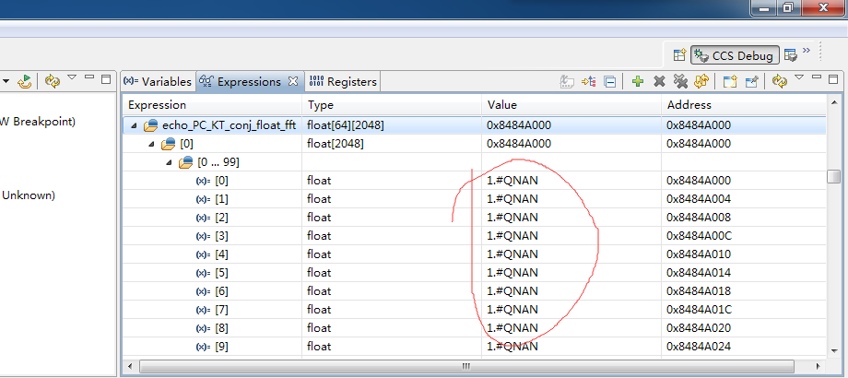Image resolution: width=848 pixels, height=378 pixels.
Task: Open Expressions view menu triangle
Action: [x=799, y=77]
